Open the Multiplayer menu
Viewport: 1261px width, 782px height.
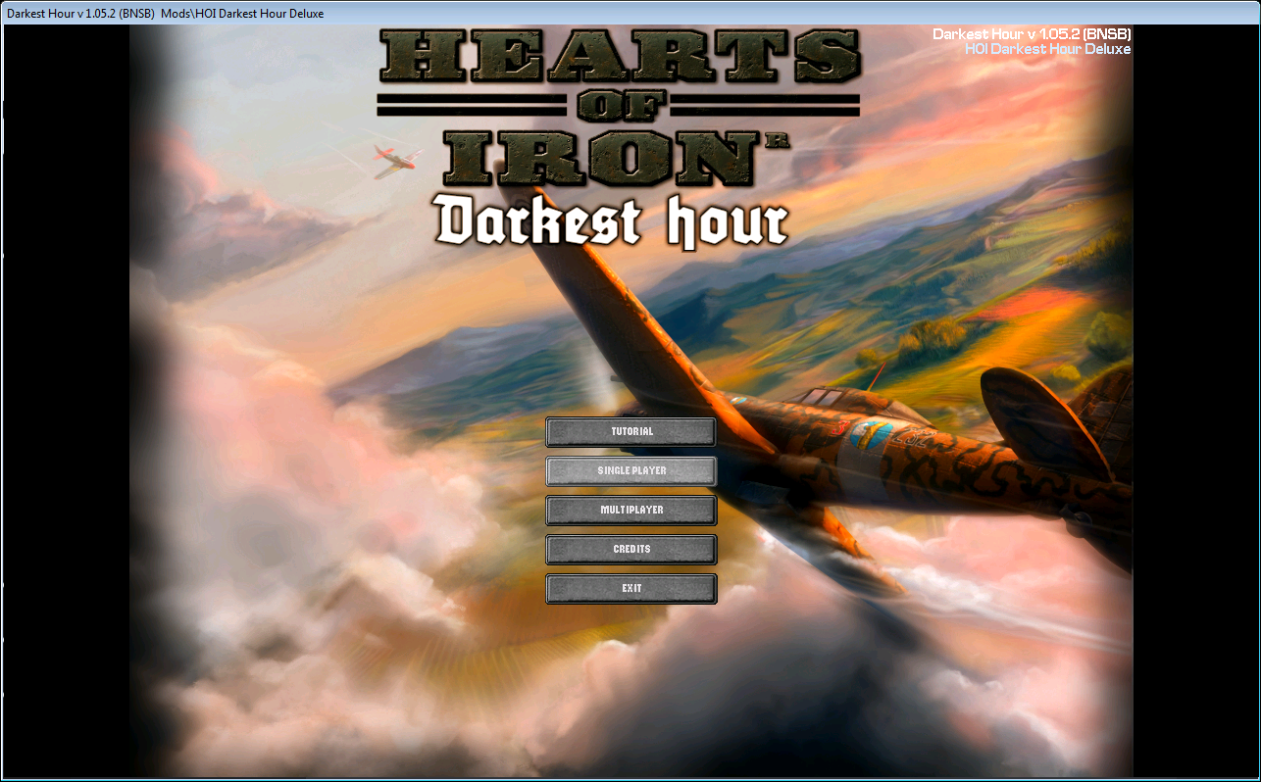(x=631, y=511)
